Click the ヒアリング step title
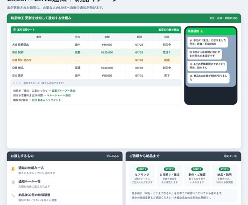248x205 pixels. [142, 175]
